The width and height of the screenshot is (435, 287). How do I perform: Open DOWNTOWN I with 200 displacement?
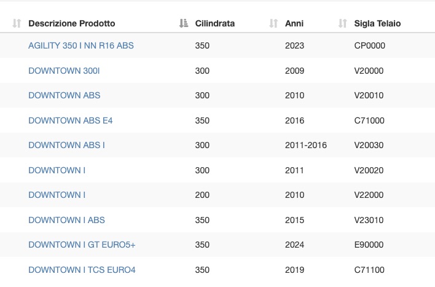click(x=57, y=195)
